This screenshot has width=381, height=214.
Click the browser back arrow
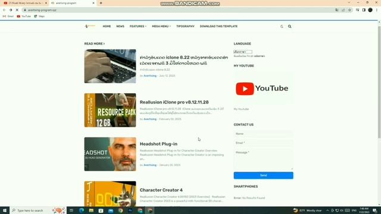pos(4,10)
